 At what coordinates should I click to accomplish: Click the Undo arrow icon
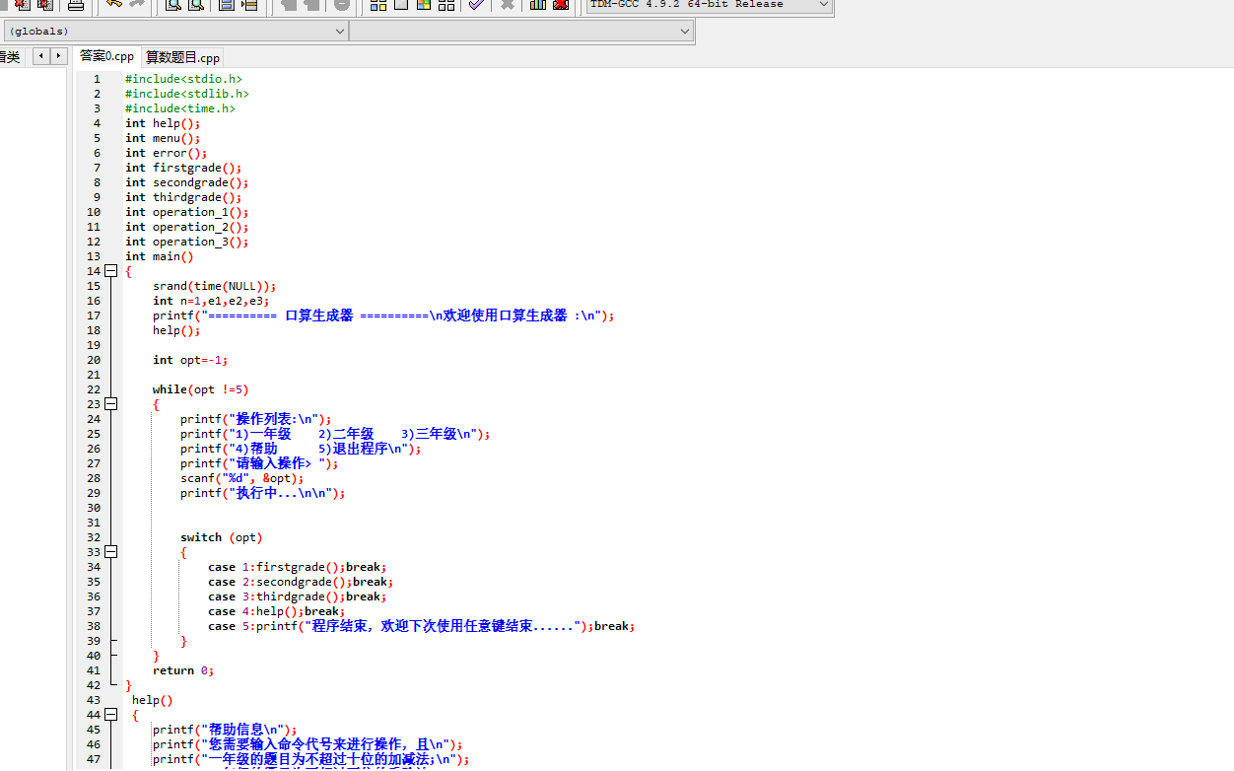click(x=114, y=5)
